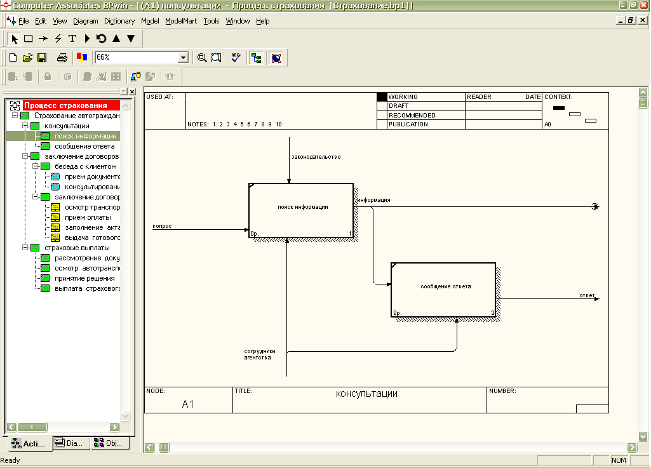Viewport: 651px width, 468px height.
Task: Click the сотрудники агентства arrow label
Action: (260, 354)
